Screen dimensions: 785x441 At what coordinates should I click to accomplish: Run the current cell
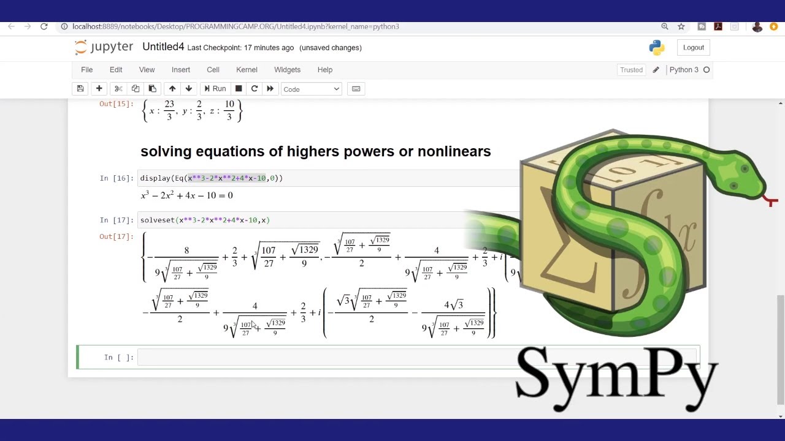(x=215, y=89)
